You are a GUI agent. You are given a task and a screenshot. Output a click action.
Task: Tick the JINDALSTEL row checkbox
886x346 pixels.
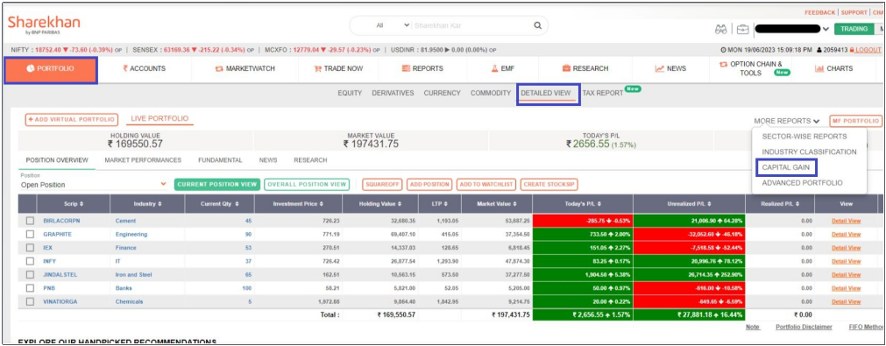coord(30,275)
